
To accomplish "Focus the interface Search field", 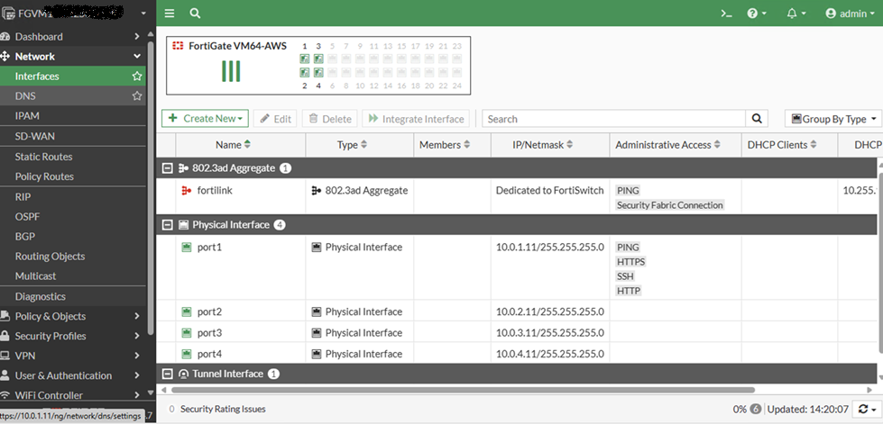I will tap(614, 119).
